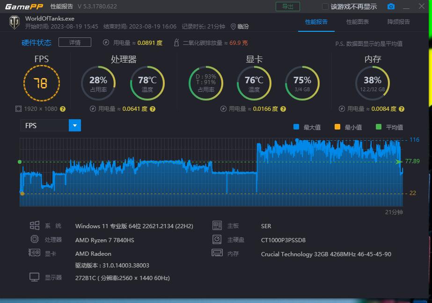
Task: Click the WorldOfTanks.exe title text
Action: pos(50,18)
